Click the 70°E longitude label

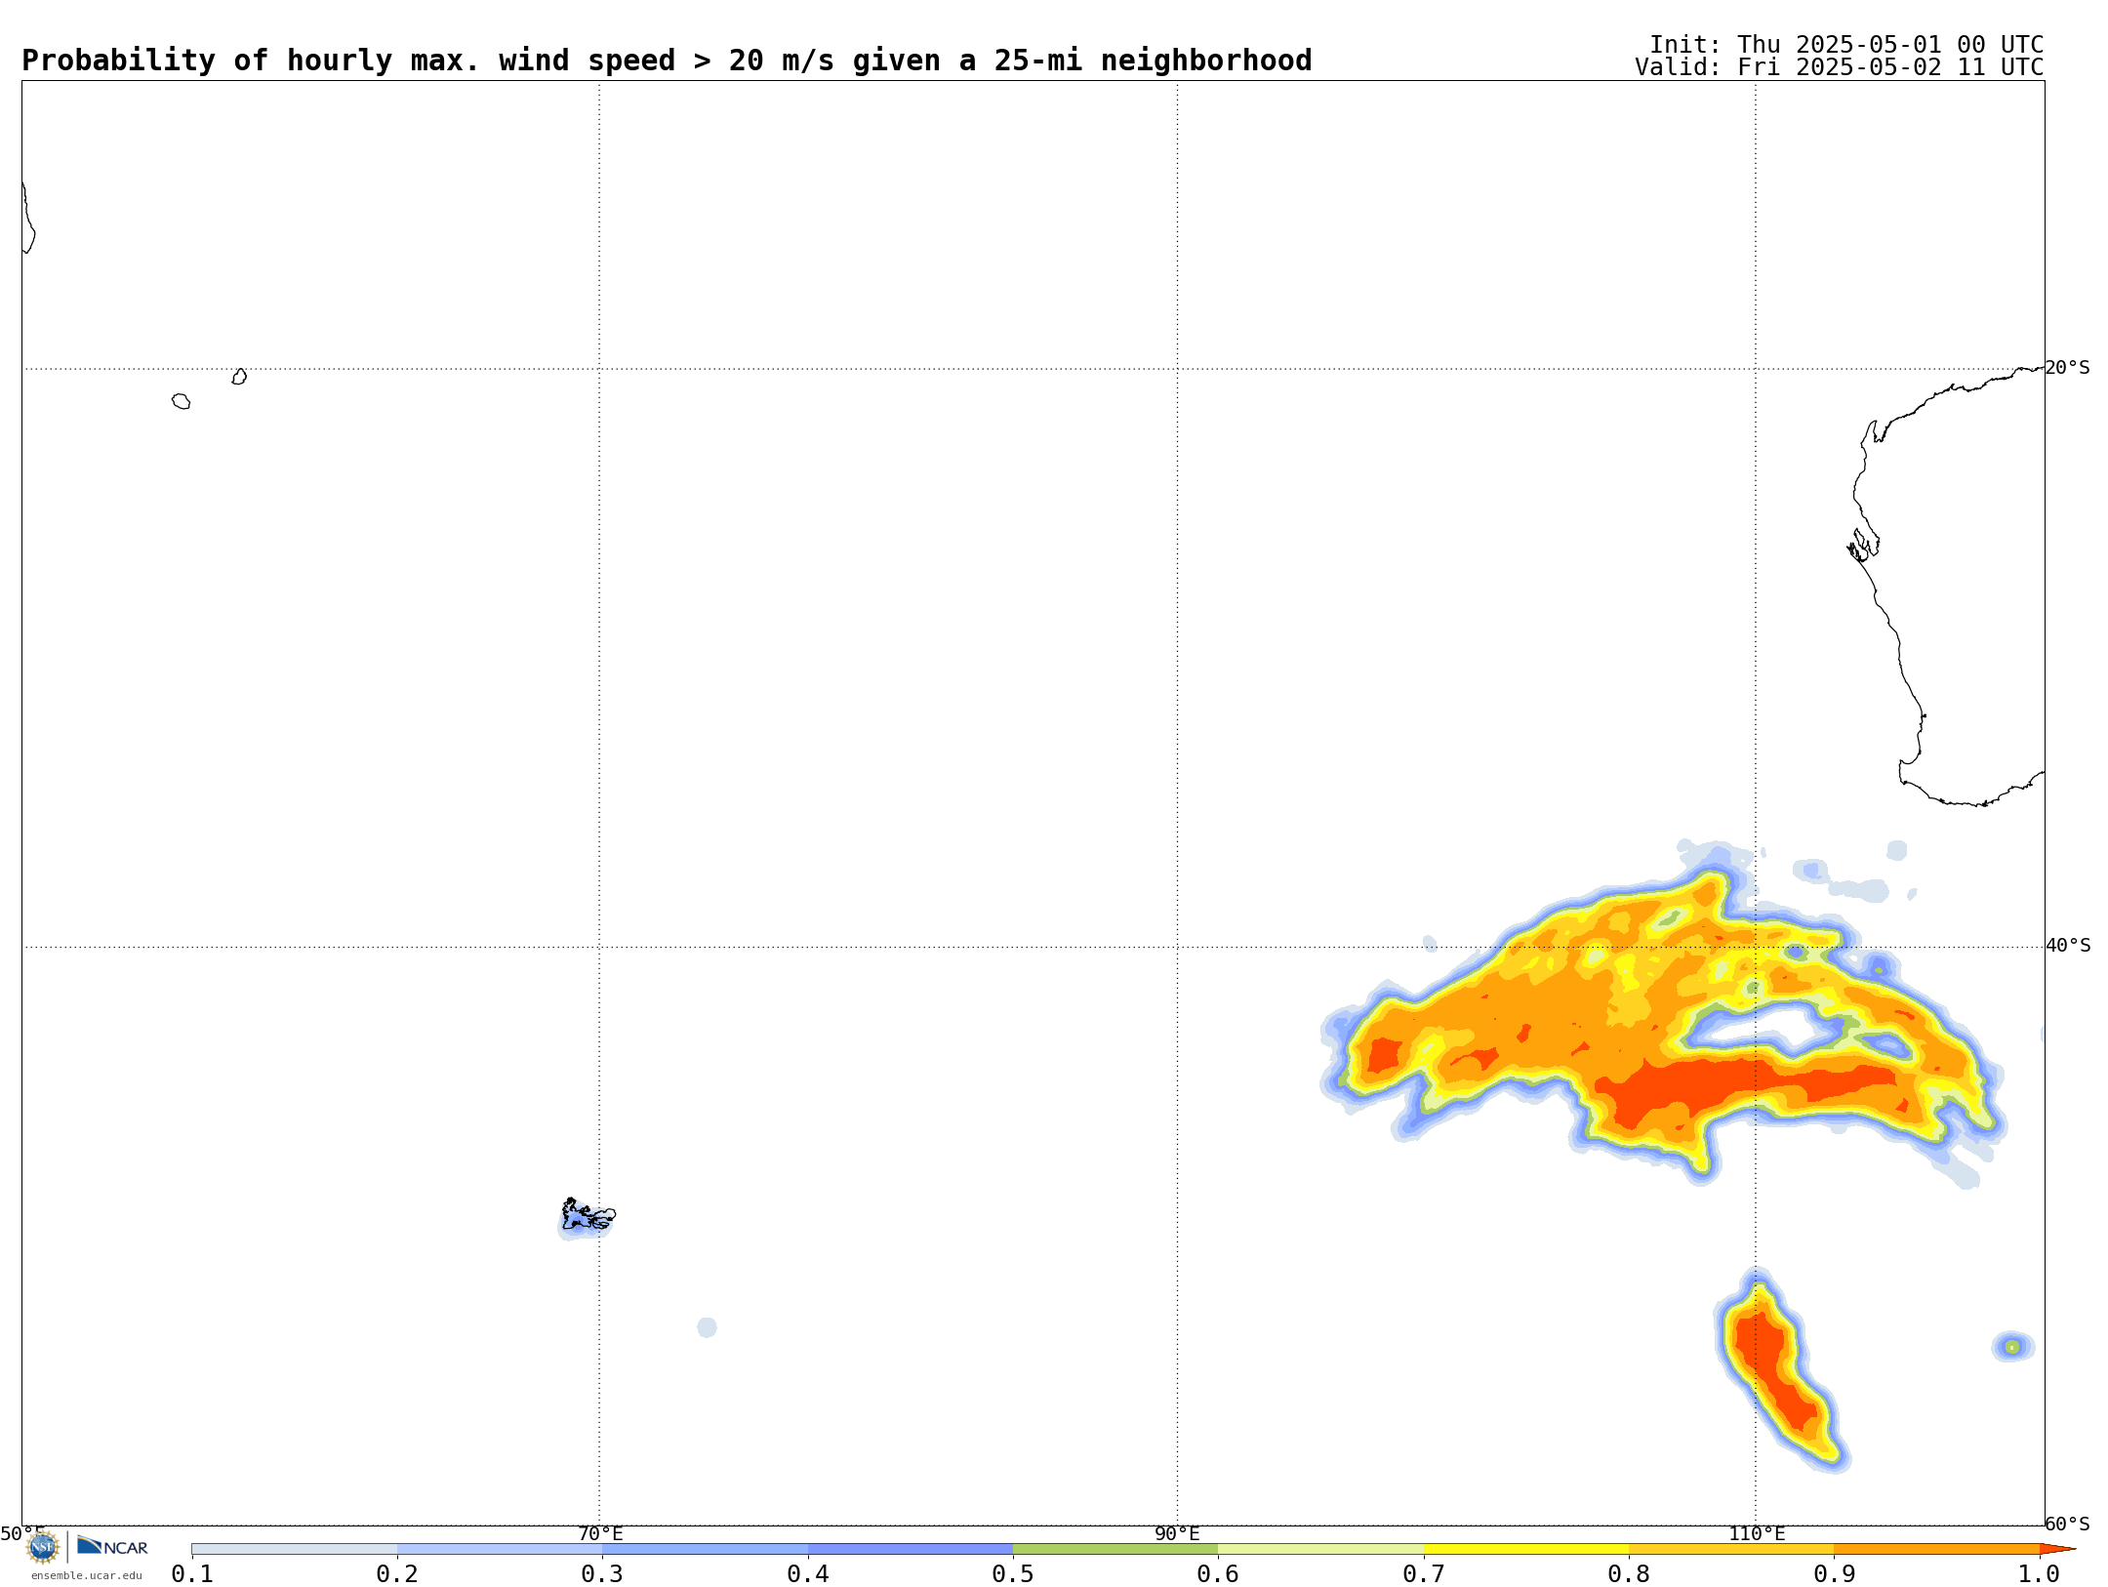pyautogui.click(x=600, y=1533)
